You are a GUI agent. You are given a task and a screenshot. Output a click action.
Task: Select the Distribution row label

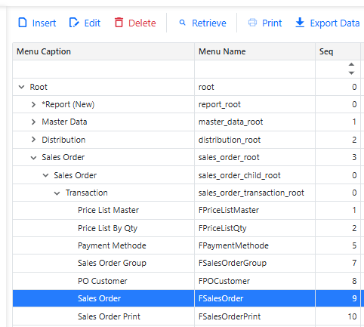coord(63,140)
